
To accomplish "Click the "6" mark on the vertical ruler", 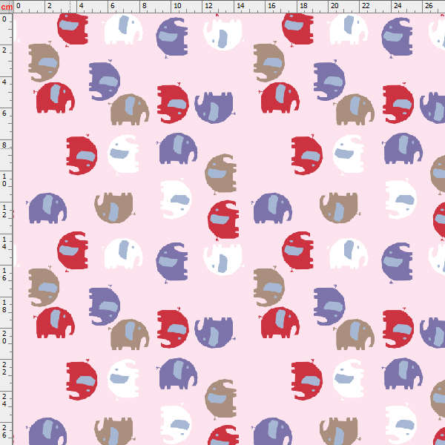I will 4,113.
